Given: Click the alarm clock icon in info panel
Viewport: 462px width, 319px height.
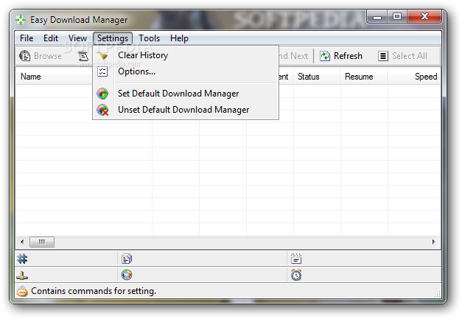Looking at the screenshot, I should coord(296,275).
